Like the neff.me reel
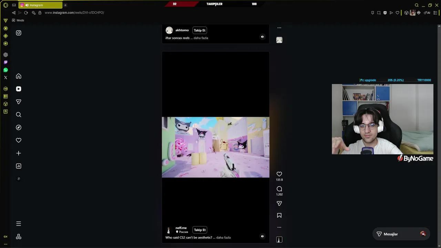441x248 pixels. point(279,174)
